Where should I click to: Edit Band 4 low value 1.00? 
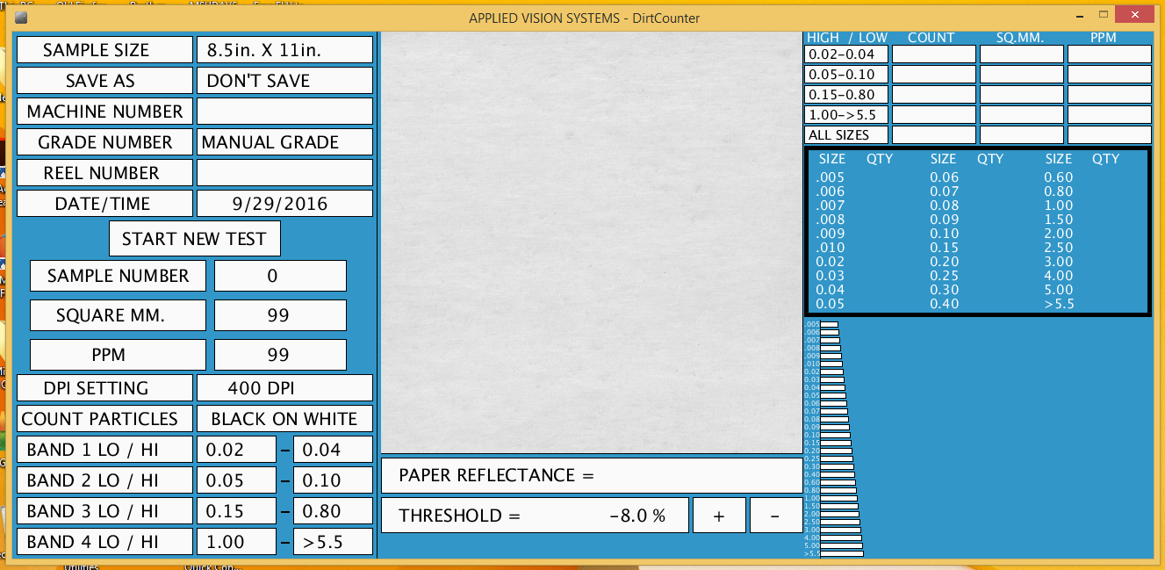(x=236, y=542)
